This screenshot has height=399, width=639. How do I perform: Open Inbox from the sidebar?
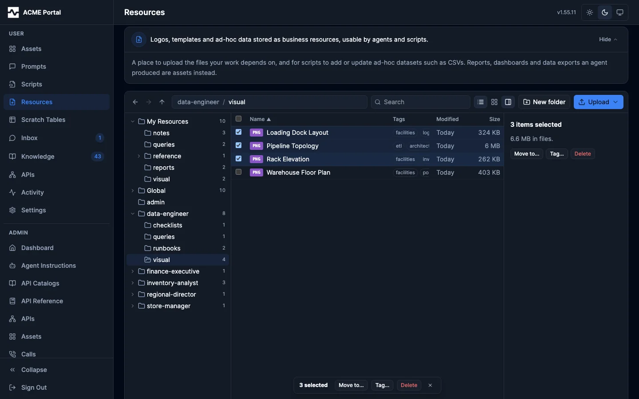click(x=56, y=138)
